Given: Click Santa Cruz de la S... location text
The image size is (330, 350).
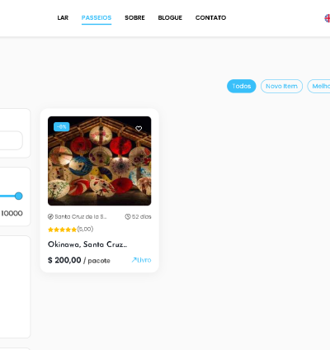Looking at the screenshot, I should 80,216.
